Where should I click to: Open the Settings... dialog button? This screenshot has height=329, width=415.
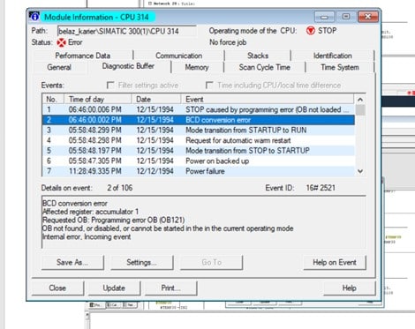click(x=141, y=262)
